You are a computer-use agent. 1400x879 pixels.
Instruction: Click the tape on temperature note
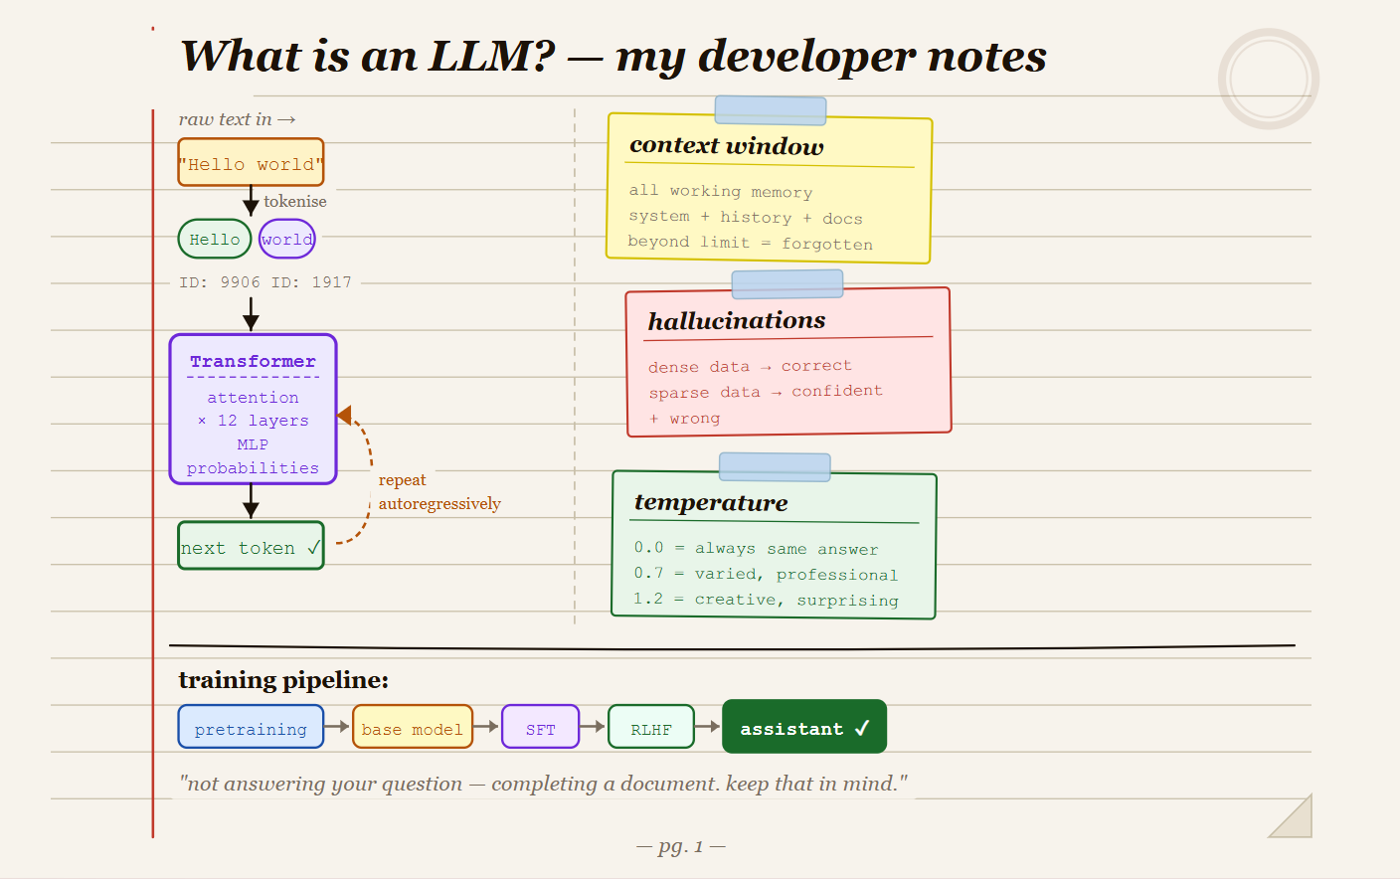[775, 466]
